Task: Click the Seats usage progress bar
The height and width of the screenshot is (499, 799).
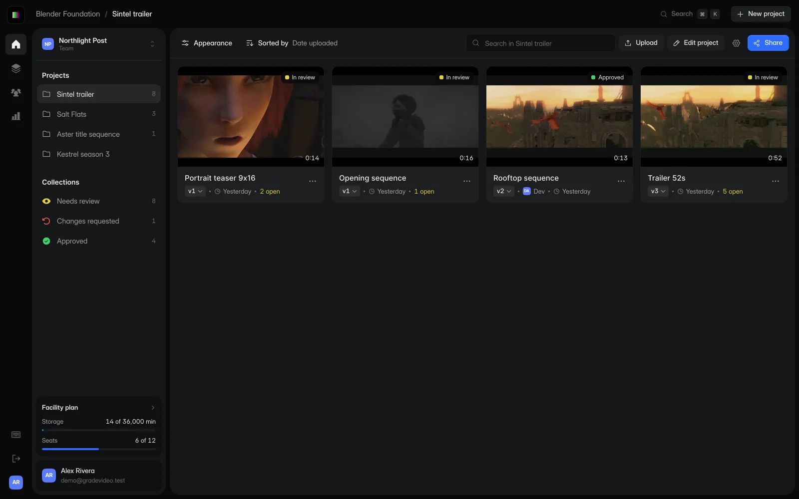Action: click(99, 449)
